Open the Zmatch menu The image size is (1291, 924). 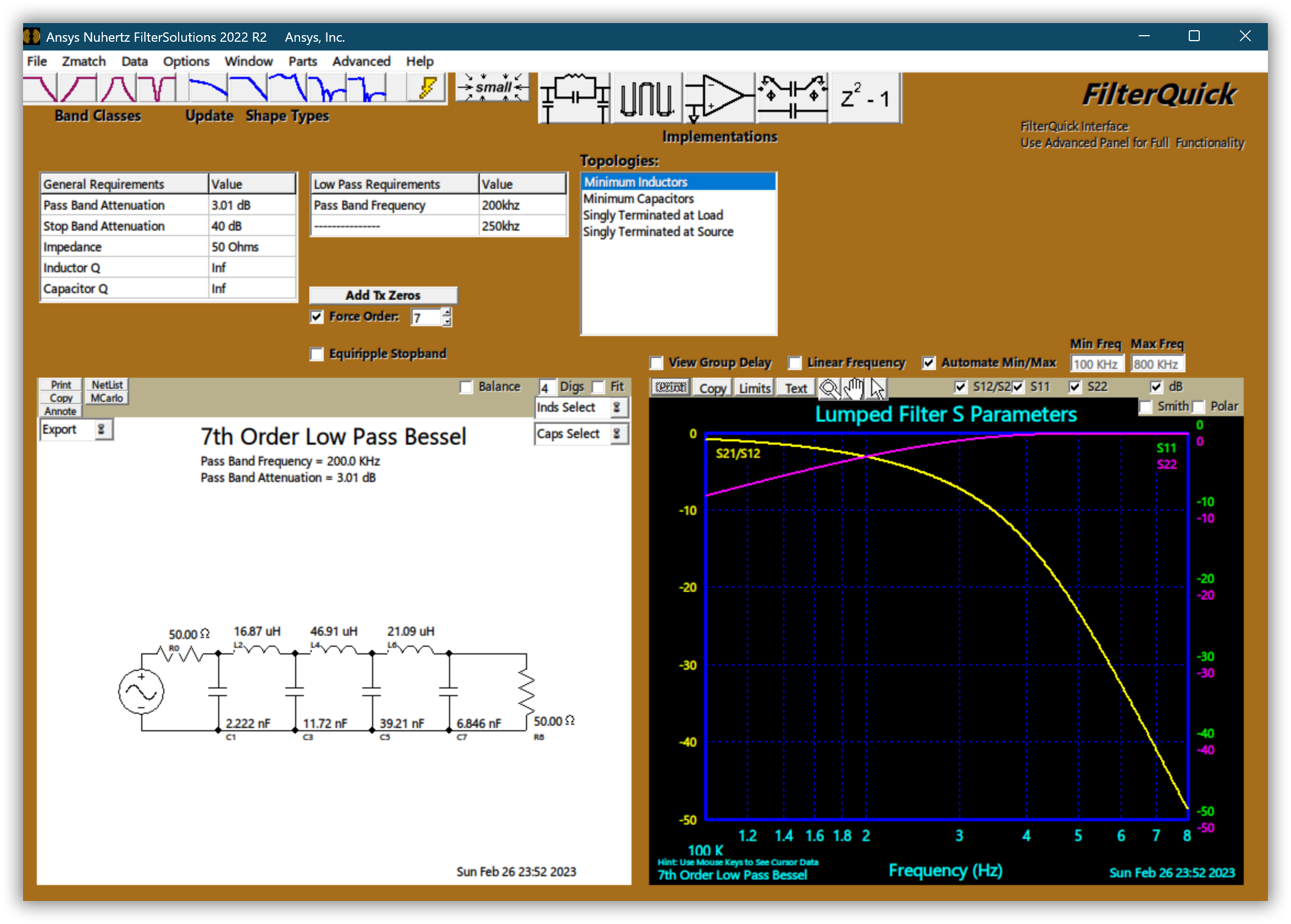pyautogui.click(x=84, y=61)
